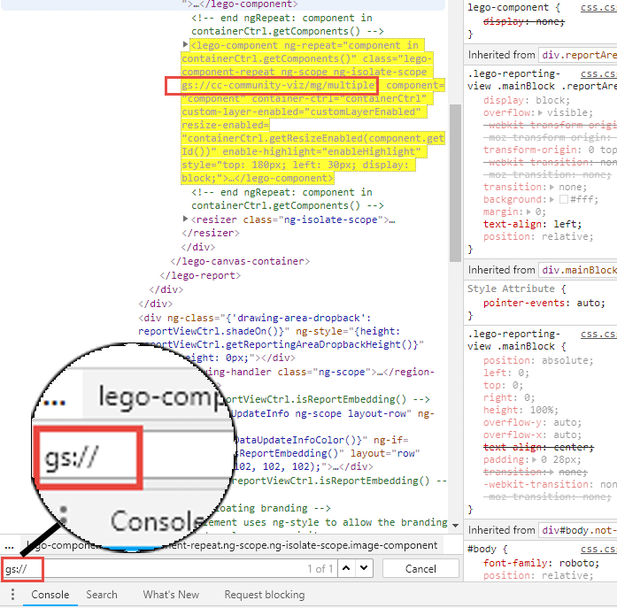This screenshot has width=617, height=608.
Task: Click the position: absolute declaration
Action: point(538,360)
